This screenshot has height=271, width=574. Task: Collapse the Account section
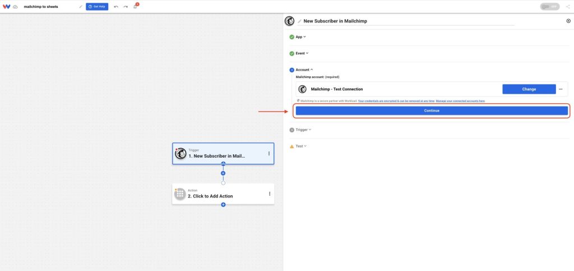click(x=304, y=70)
